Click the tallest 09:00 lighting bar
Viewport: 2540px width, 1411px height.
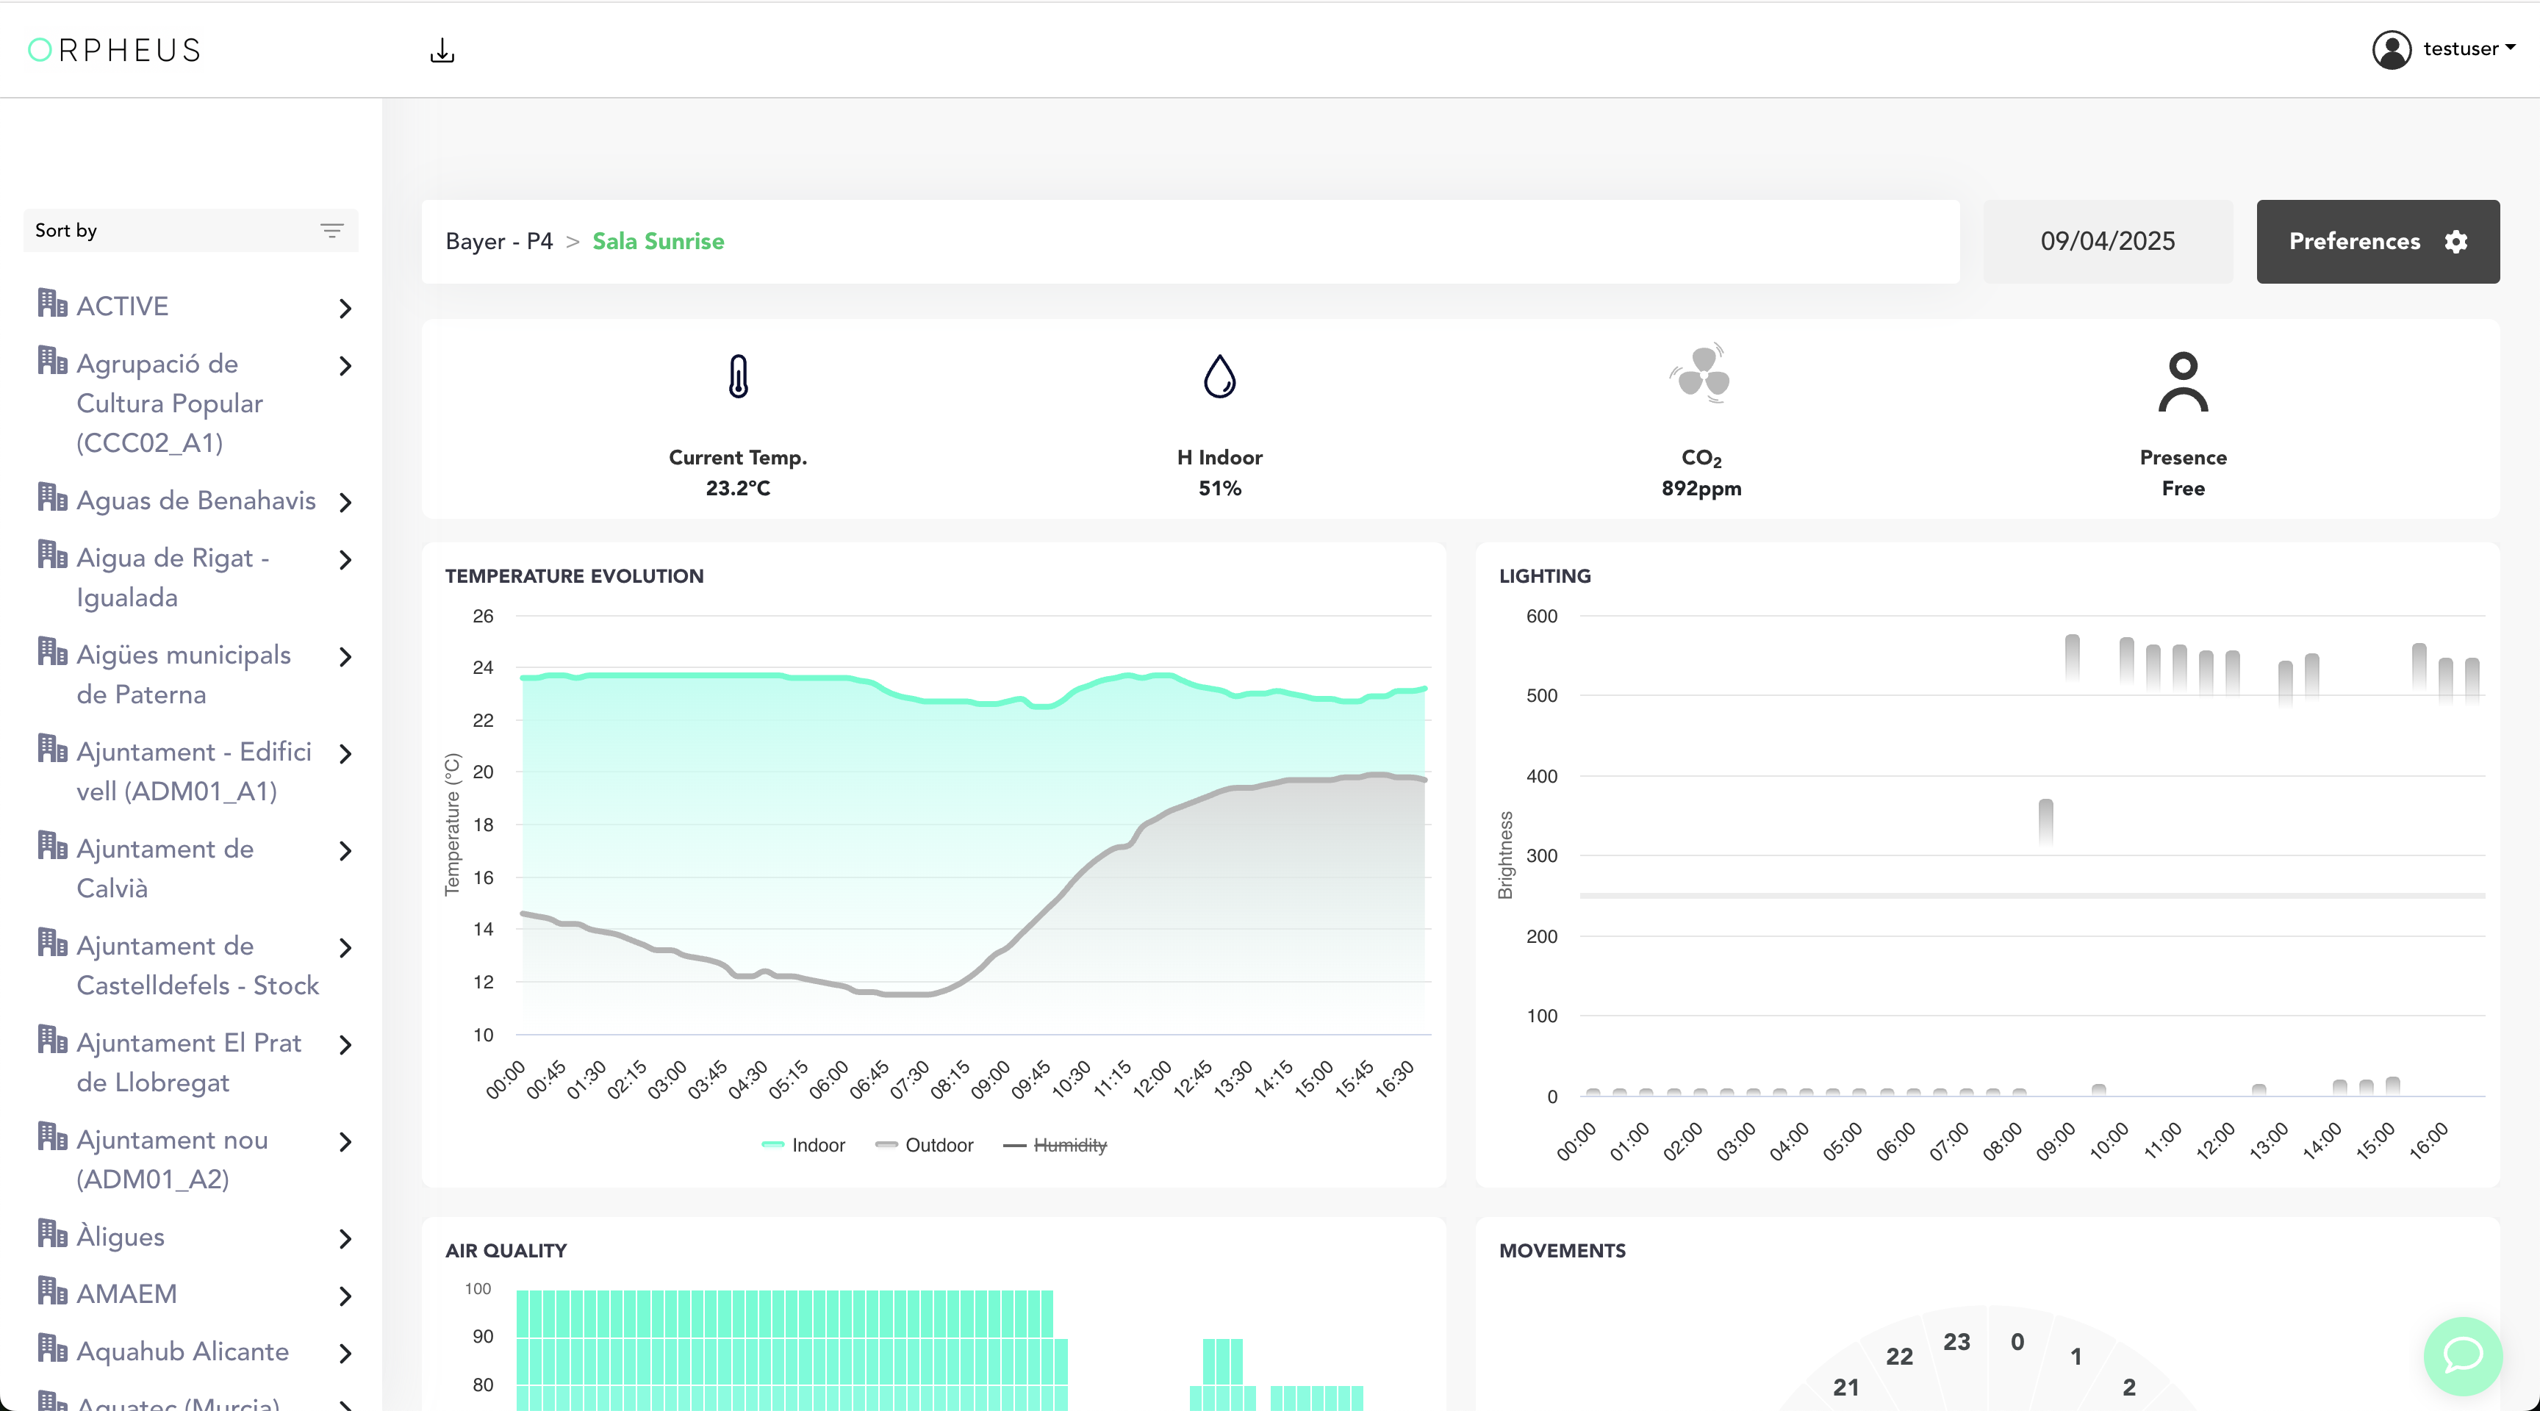pos(2072,658)
